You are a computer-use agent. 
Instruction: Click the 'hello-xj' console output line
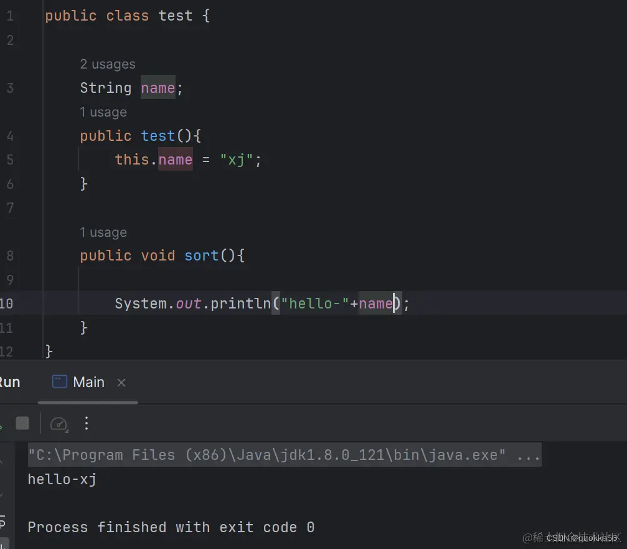point(62,479)
